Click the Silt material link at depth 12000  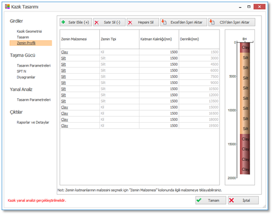coord(63,95)
